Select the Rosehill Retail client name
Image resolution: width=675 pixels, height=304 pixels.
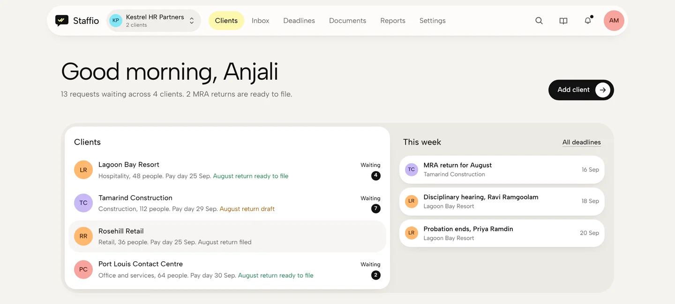click(121, 231)
